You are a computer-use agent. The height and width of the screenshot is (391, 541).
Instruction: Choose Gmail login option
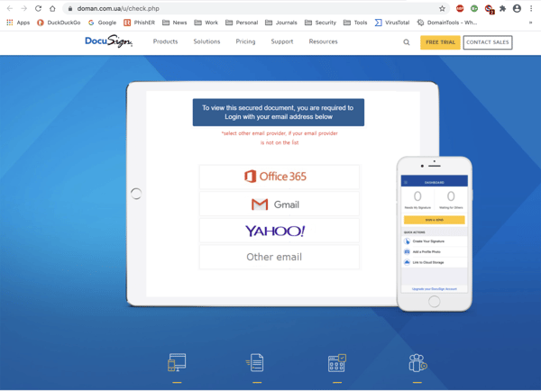point(279,205)
